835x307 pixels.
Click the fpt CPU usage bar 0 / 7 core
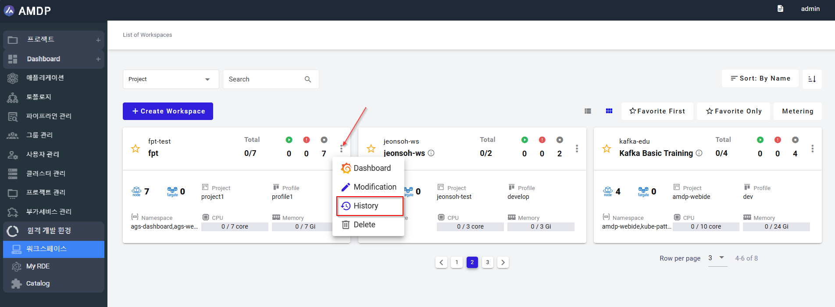[235, 227]
